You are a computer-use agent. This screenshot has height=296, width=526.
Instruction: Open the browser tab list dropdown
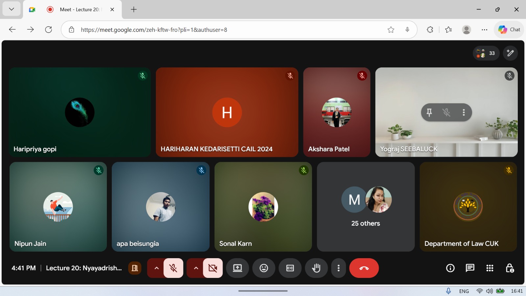(12, 9)
